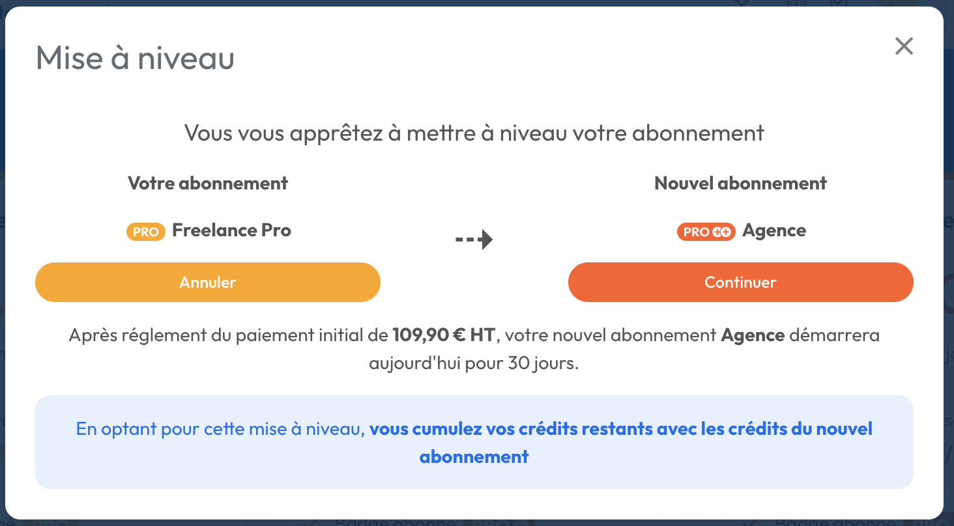954x526 pixels.
Task: Click the 'En optant pour cette mise à niveau' text
Action: coord(220,429)
